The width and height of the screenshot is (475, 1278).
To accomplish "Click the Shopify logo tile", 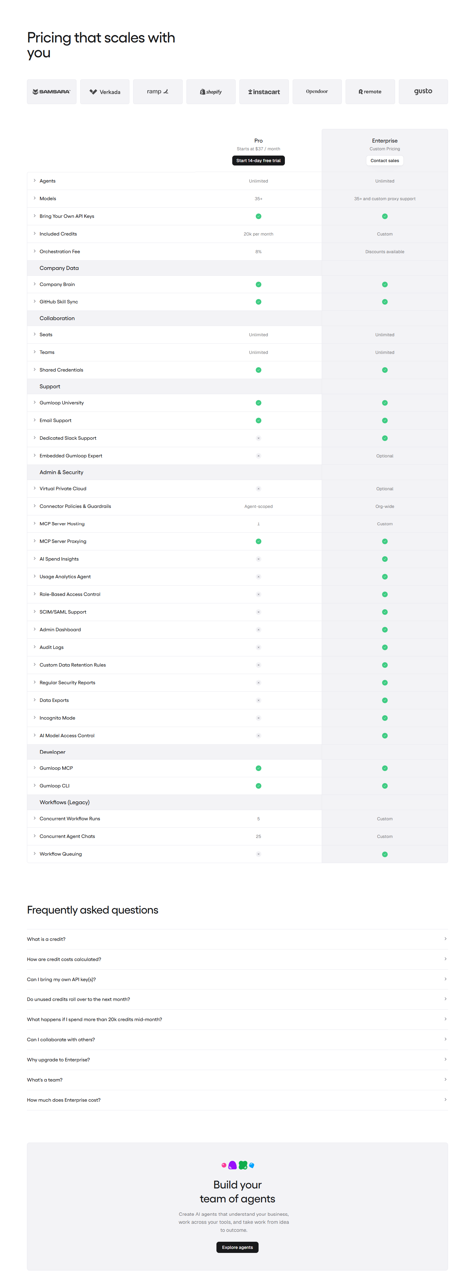I will click(x=211, y=92).
